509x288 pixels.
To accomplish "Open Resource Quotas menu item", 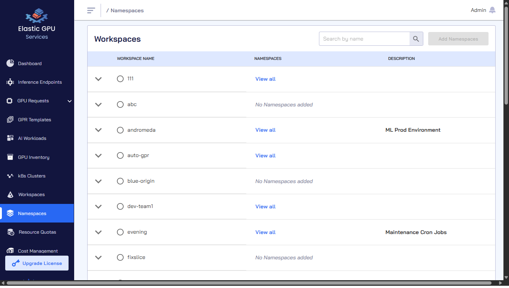I will (x=37, y=232).
